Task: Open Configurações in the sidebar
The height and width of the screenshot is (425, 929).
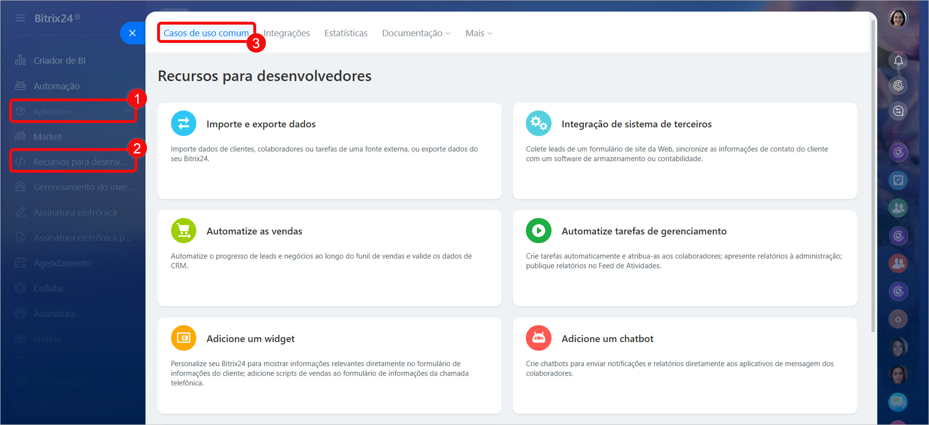Action: pos(62,381)
